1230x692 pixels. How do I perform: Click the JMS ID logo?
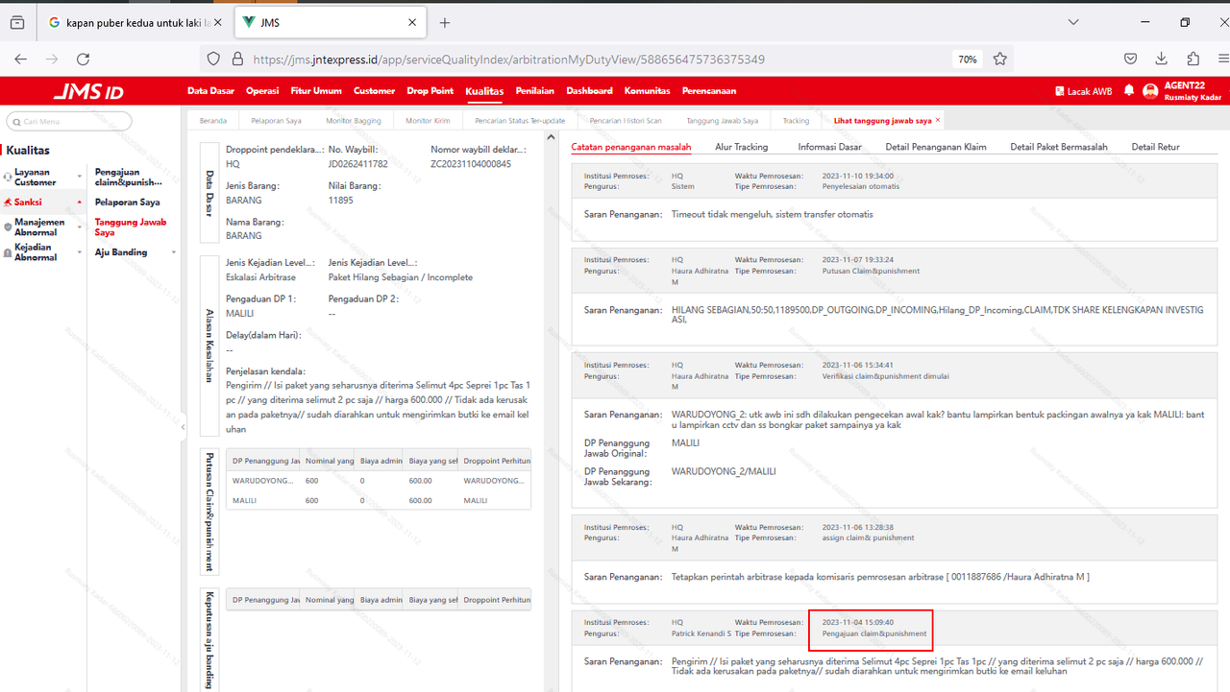click(x=88, y=92)
